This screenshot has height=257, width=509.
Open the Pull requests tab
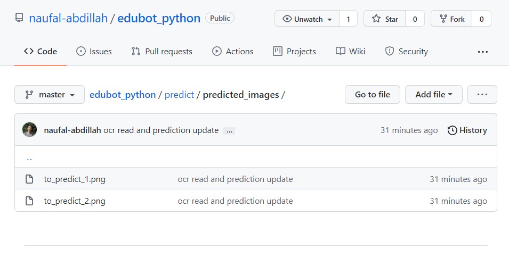click(161, 52)
